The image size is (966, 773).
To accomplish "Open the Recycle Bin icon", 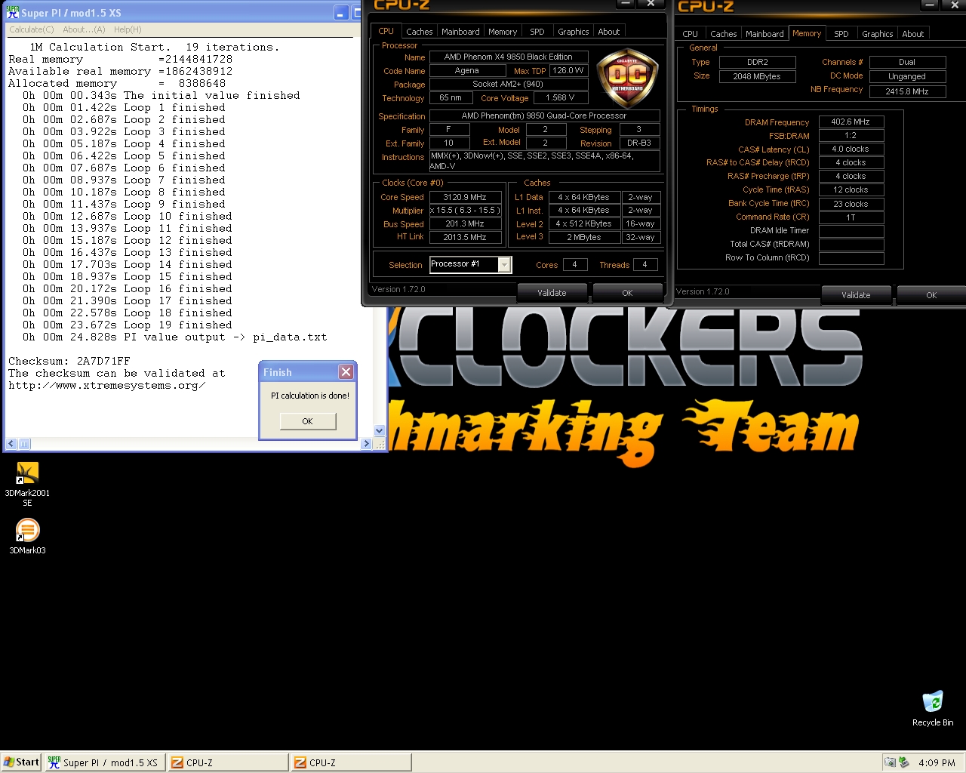I will (933, 708).
